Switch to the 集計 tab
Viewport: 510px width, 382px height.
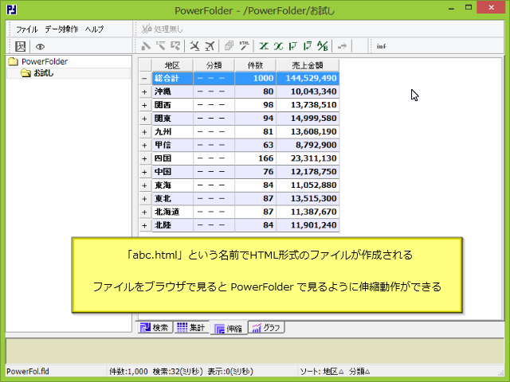coord(191,327)
